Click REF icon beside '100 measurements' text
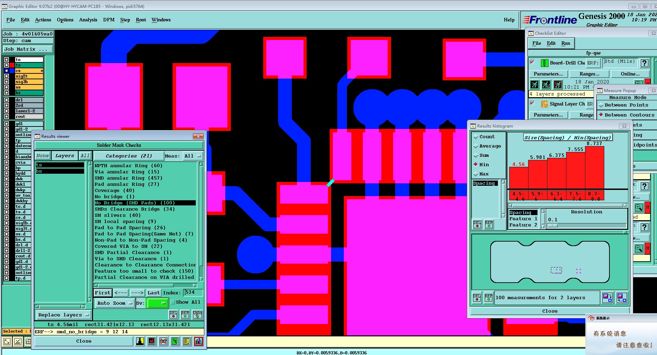Image resolution: width=657 pixels, height=355 pixels. click(x=489, y=297)
